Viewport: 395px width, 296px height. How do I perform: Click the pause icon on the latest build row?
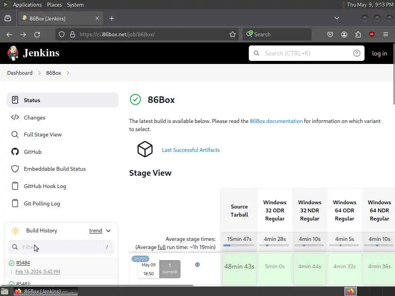pos(197,264)
